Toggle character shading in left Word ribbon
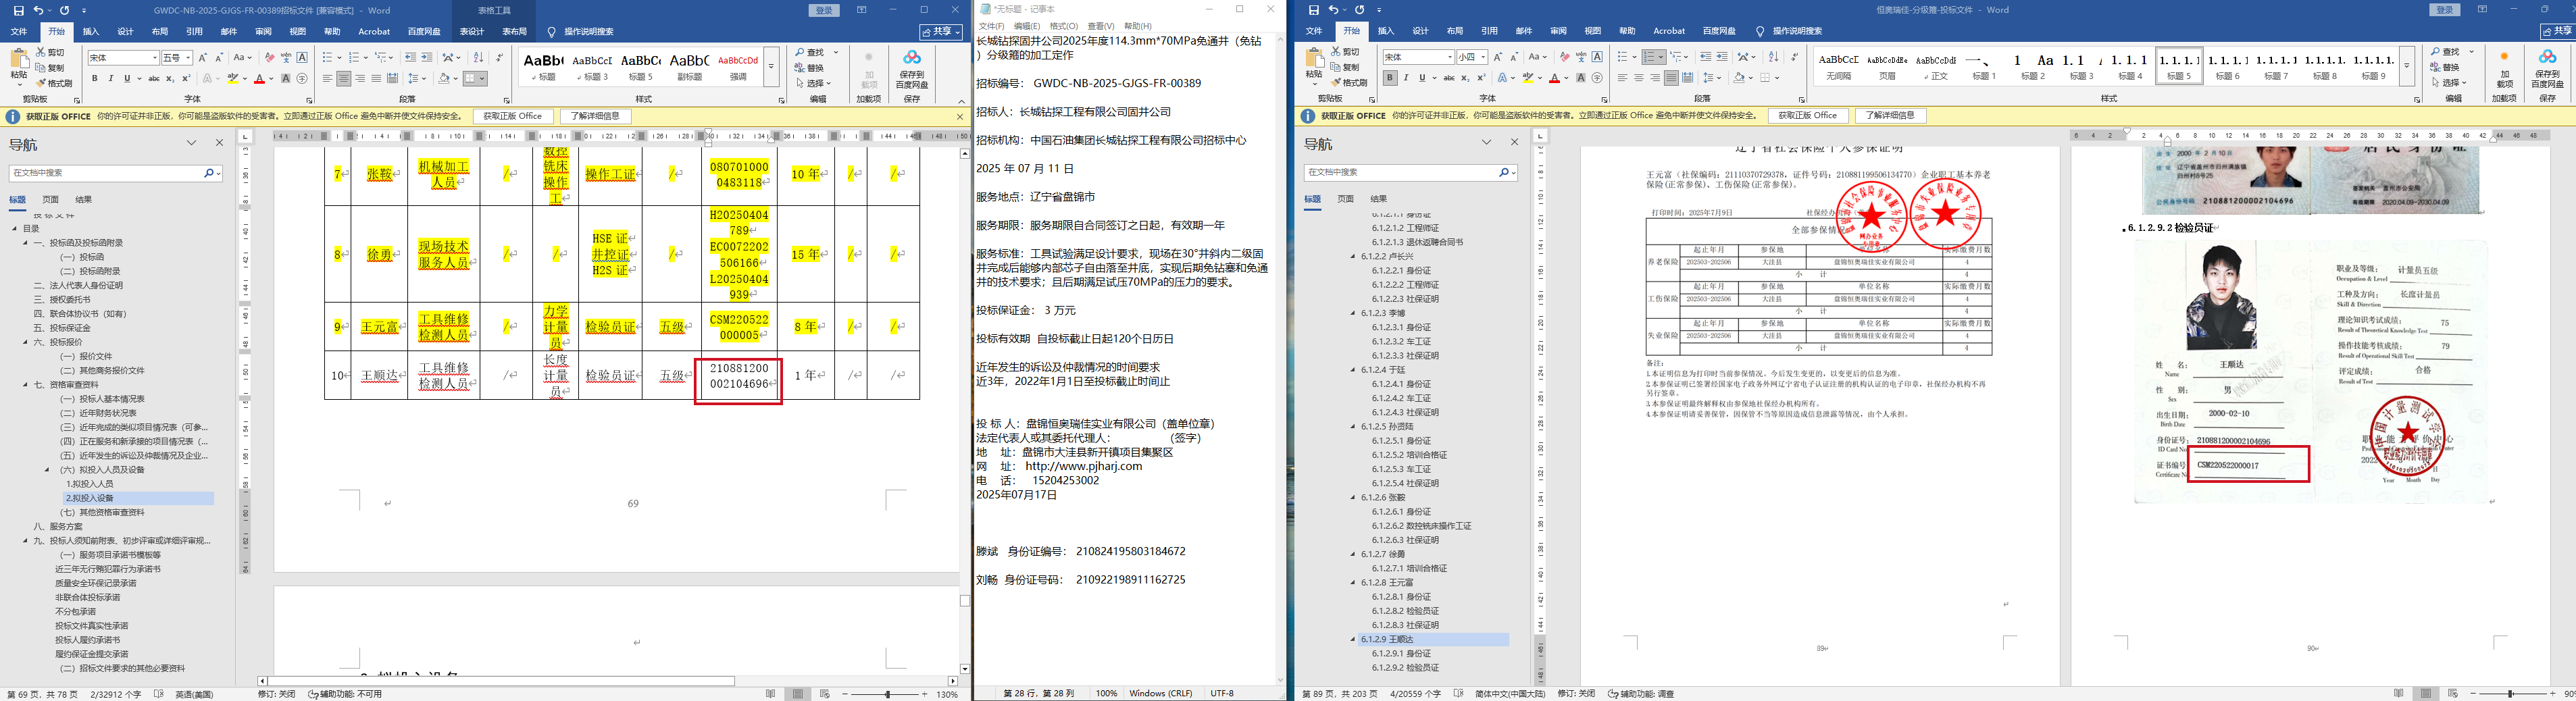This screenshot has width=2576, height=701. pyautogui.click(x=286, y=78)
